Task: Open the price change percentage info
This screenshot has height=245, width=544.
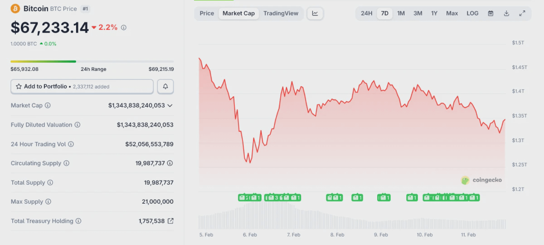Action: pyautogui.click(x=124, y=28)
